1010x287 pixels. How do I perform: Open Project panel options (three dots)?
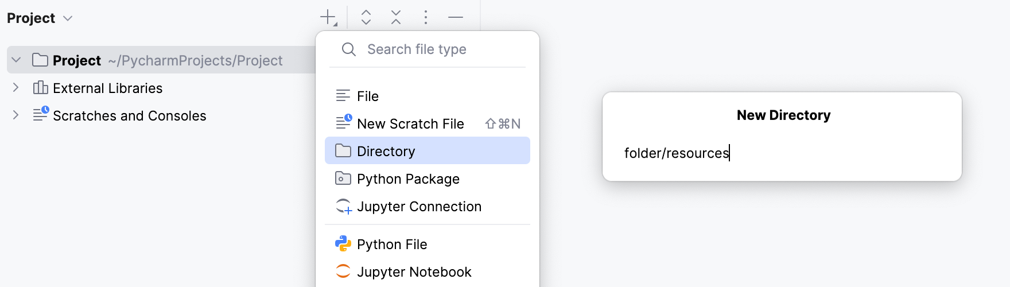(425, 17)
